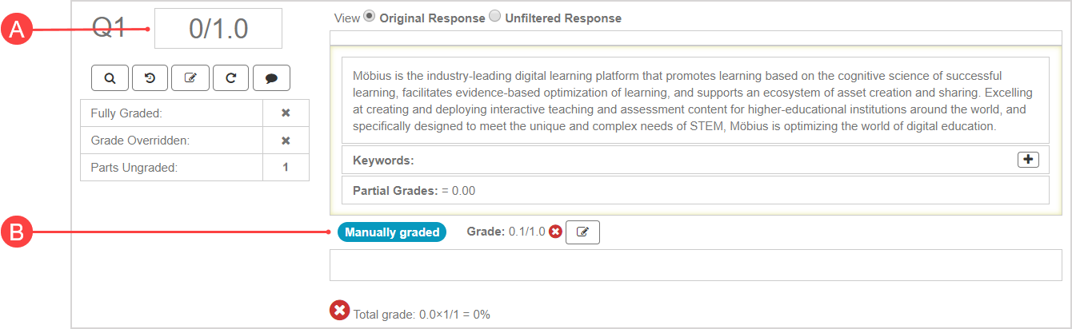Click the empty feedback box below the grade
Screen dimensions: 1072x329
pyautogui.click(x=695, y=265)
